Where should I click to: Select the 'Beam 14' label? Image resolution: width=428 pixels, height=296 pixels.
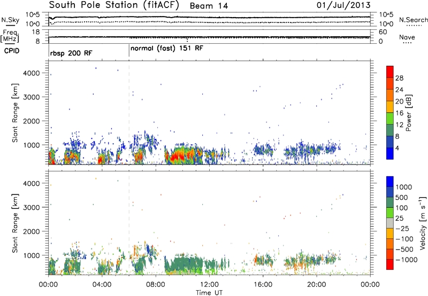tap(209, 6)
